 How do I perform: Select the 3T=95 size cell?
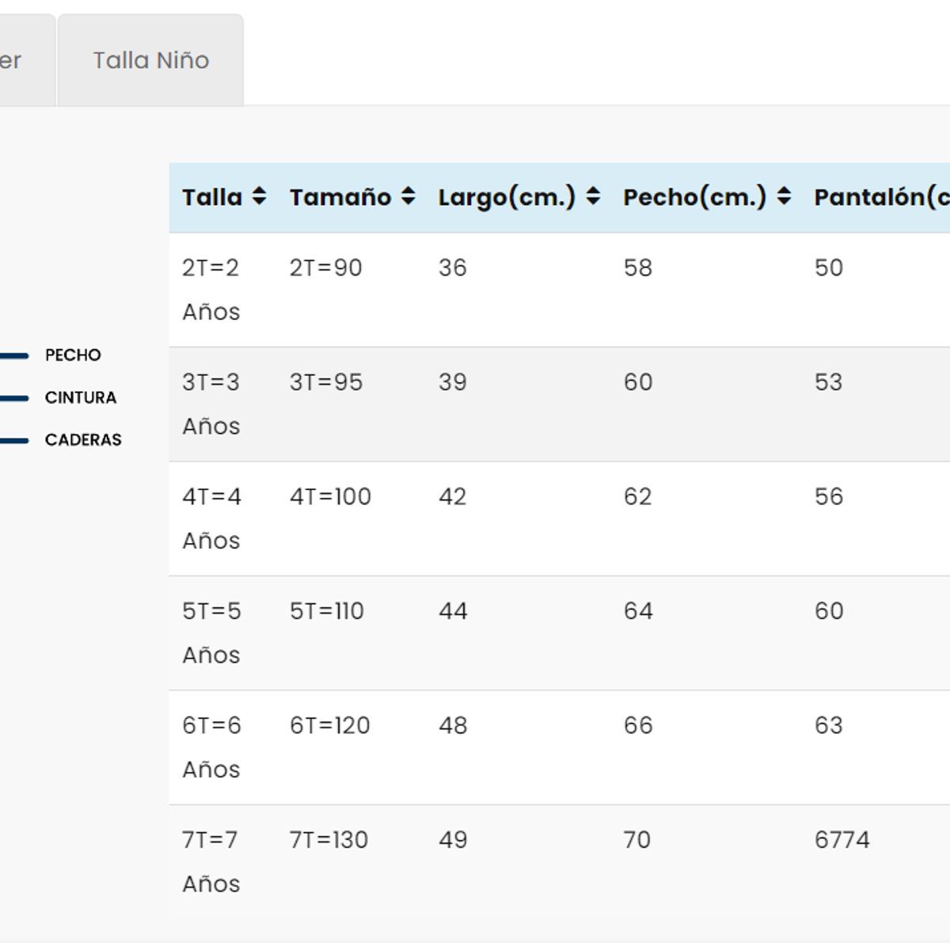click(x=326, y=382)
